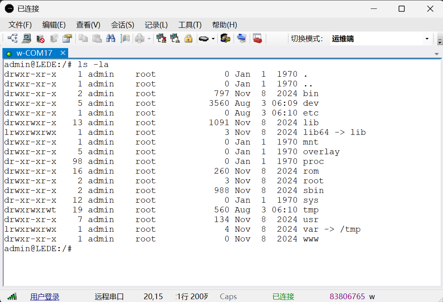
Task: Select the w-COM17 session tab
Action: (x=34, y=53)
